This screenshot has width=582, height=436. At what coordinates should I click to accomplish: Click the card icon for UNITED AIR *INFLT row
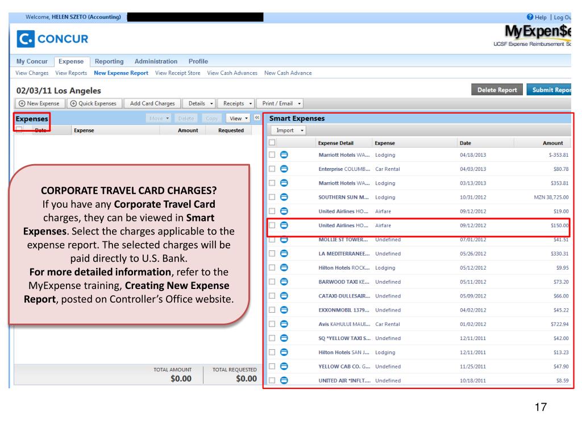(x=284, y=380)
